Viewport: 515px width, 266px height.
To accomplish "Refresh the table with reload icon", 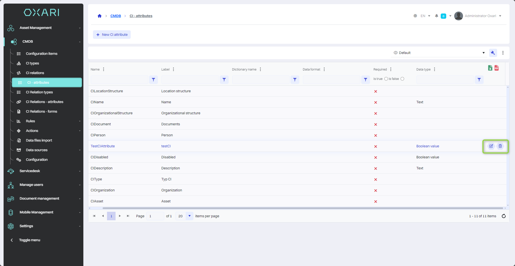I will [x=504, y=216].
